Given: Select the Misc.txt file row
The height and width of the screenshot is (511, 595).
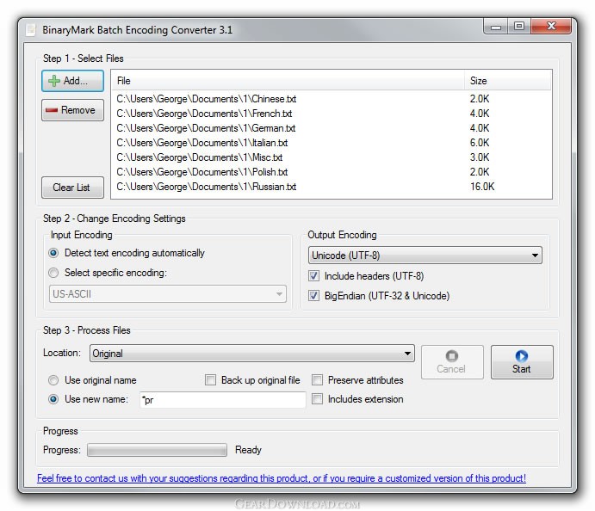Looking at the screenshot, I should 332,157.
